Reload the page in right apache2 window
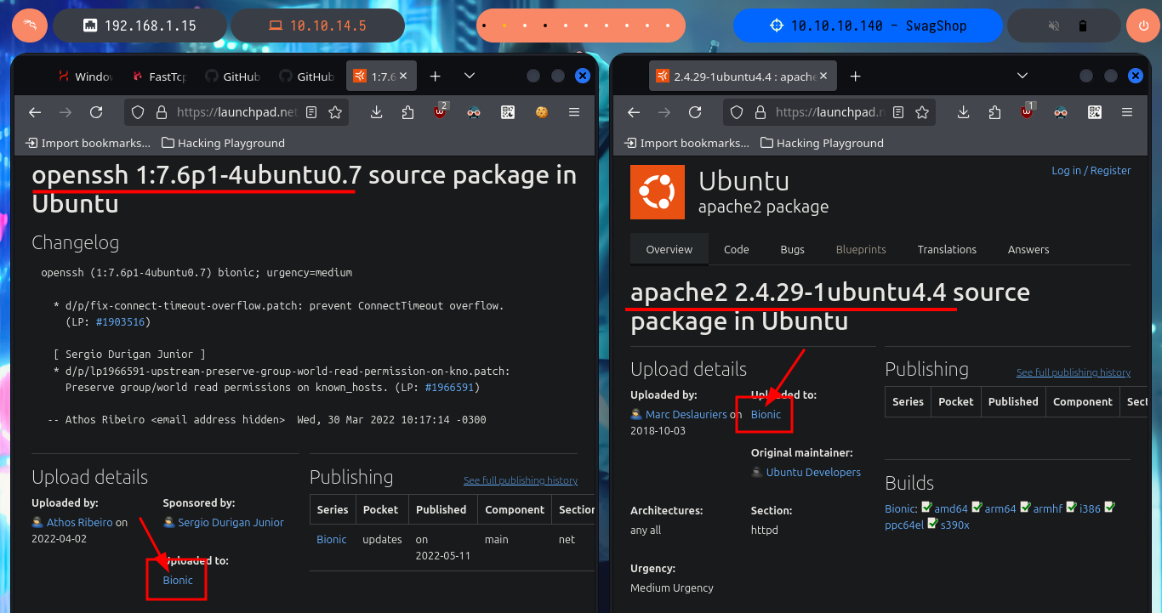The height and width of the screenshot is (613, 1162). pos(695,112)
